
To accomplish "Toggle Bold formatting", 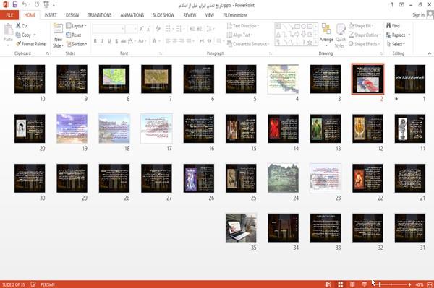I will pyautogui.click(x=95, y=41).
